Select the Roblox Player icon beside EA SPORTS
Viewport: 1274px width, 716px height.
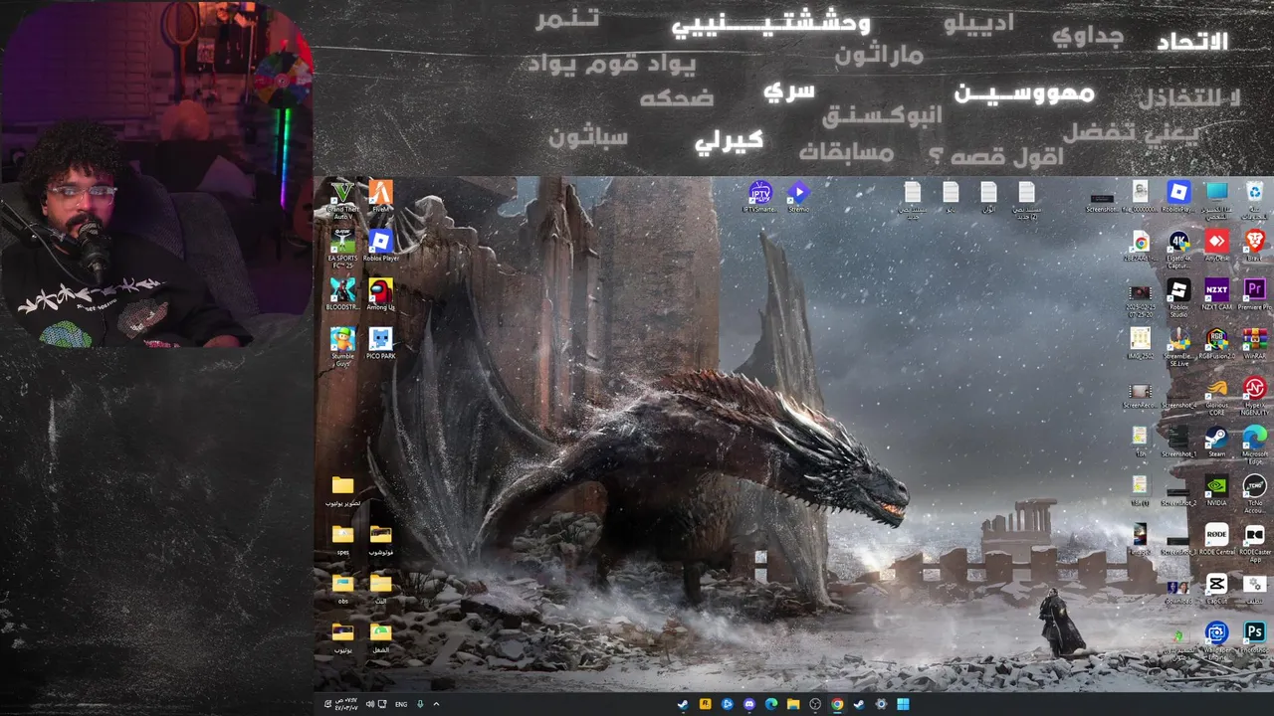click(x=380, y=245)
